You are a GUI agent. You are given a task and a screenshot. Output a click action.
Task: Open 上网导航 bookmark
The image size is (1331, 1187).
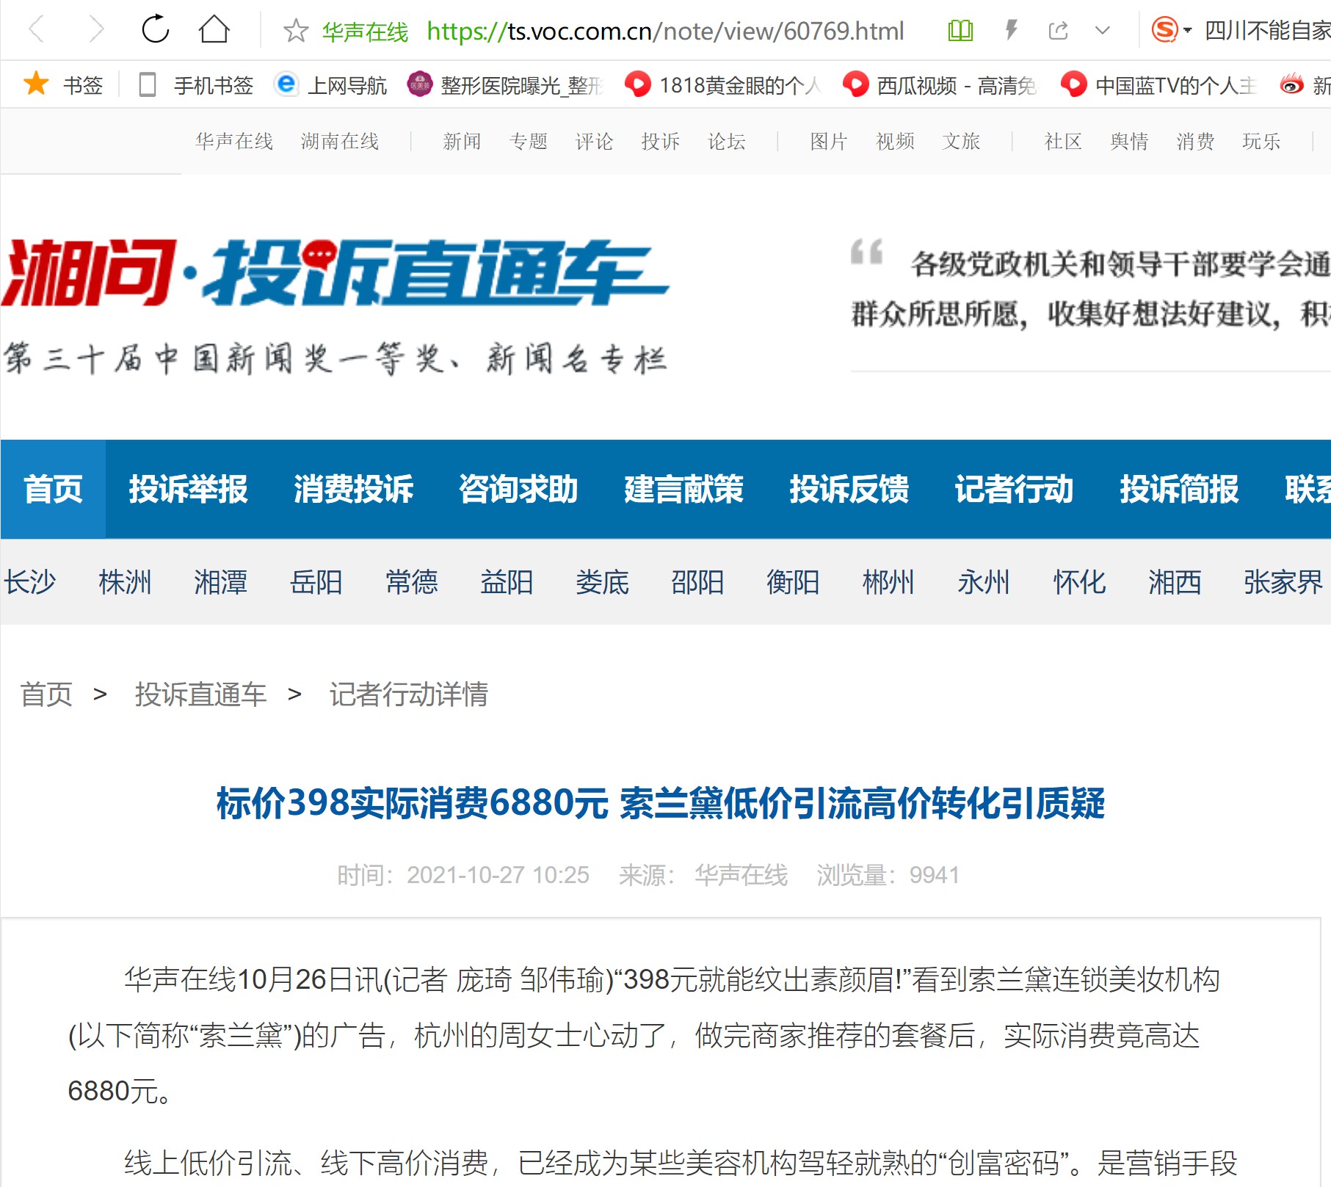pyautogui.click(x=330, y=85)
